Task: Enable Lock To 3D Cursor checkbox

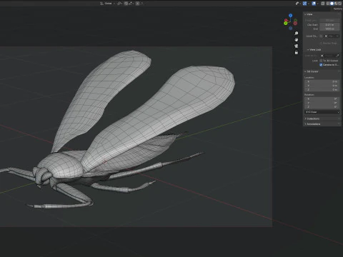Action: pyautogui.click(x=321, y=61)
